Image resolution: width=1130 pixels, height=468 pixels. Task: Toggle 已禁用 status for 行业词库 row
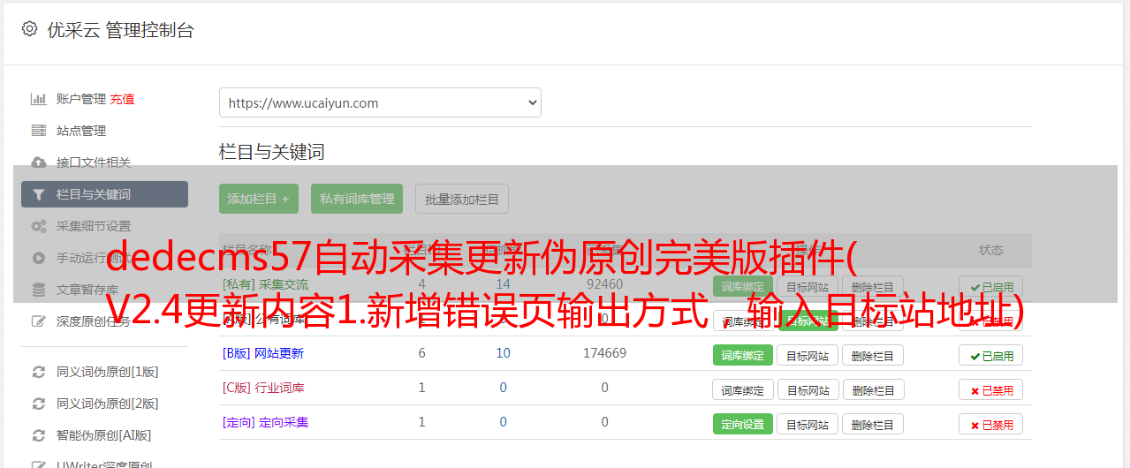pyautogui.click(x=991, y=389)
